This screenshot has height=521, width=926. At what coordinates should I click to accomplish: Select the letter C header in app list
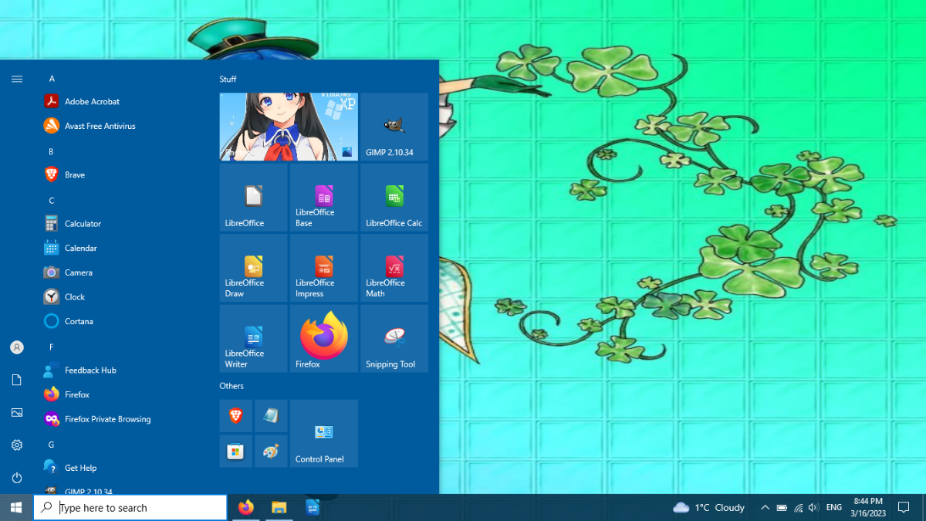(52, 201)
